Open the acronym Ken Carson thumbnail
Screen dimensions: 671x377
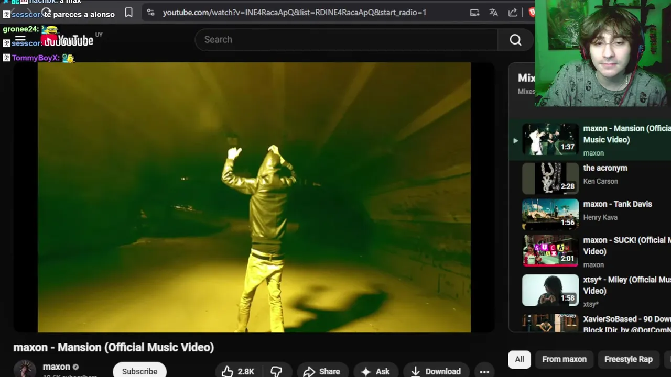coord(550,178)
